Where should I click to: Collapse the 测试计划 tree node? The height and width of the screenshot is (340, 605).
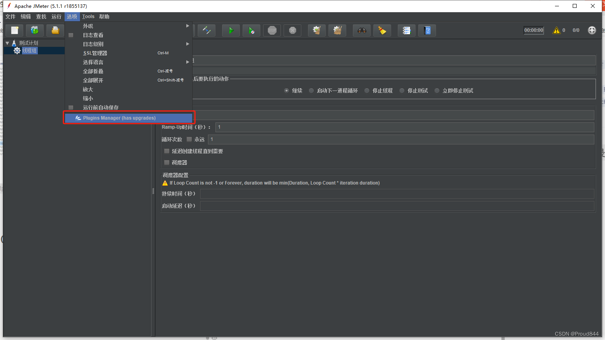coord(7,43)
